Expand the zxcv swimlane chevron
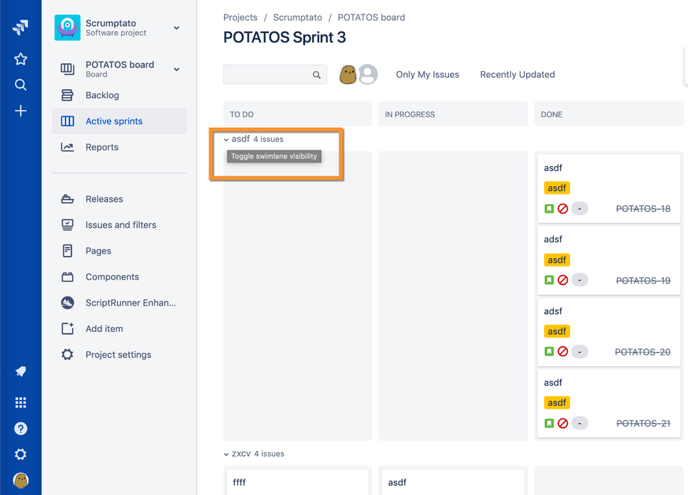Screen dimensions: 688x495 point(227,454)
